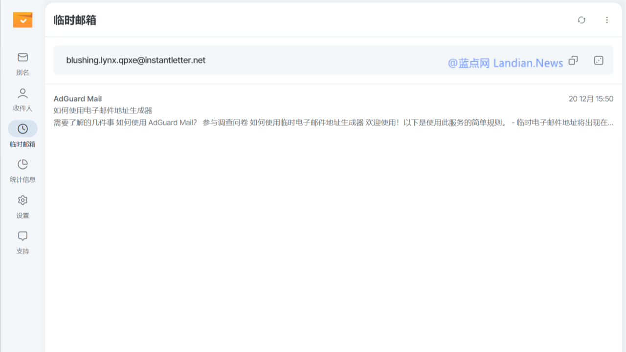Switch to the 别名 label in sidebar
The width and height of the screenshot is (626, 352).
click(x=22, y=72)
